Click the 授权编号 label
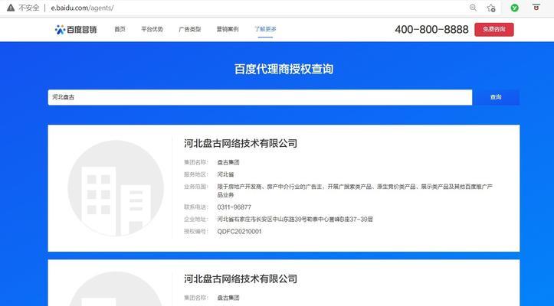The image size is (554, 306). [x=195, y=232]
